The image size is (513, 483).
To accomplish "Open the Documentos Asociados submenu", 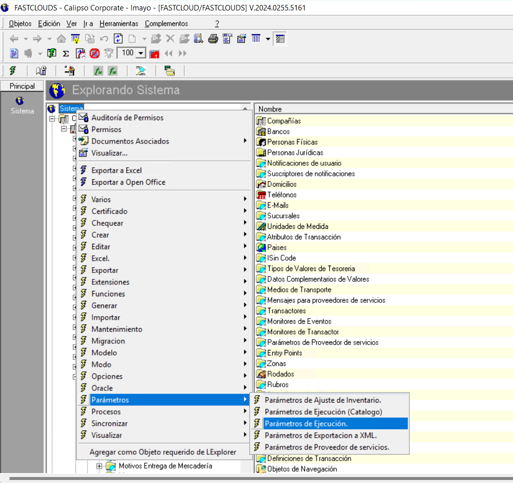I will (164, 141).
